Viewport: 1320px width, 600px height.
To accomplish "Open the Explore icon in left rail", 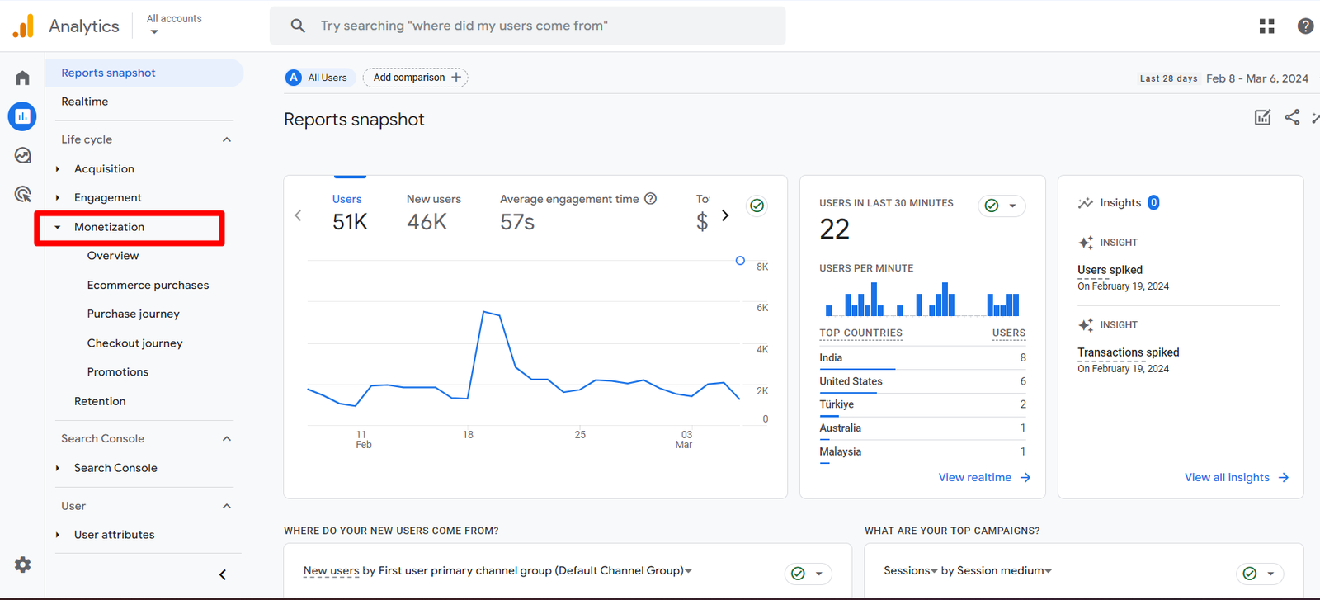I will [22, 155].
